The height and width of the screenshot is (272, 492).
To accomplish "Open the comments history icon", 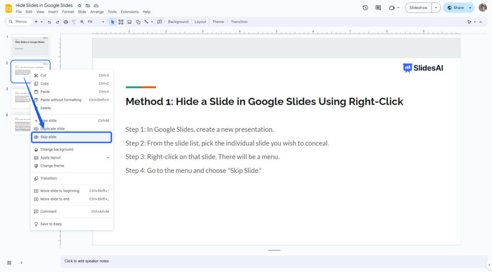I will point(378,8).
